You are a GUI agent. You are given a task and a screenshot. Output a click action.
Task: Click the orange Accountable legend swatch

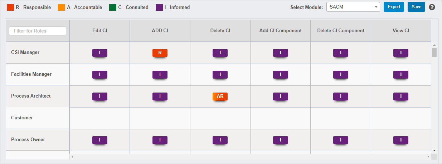tap(61, 8)
